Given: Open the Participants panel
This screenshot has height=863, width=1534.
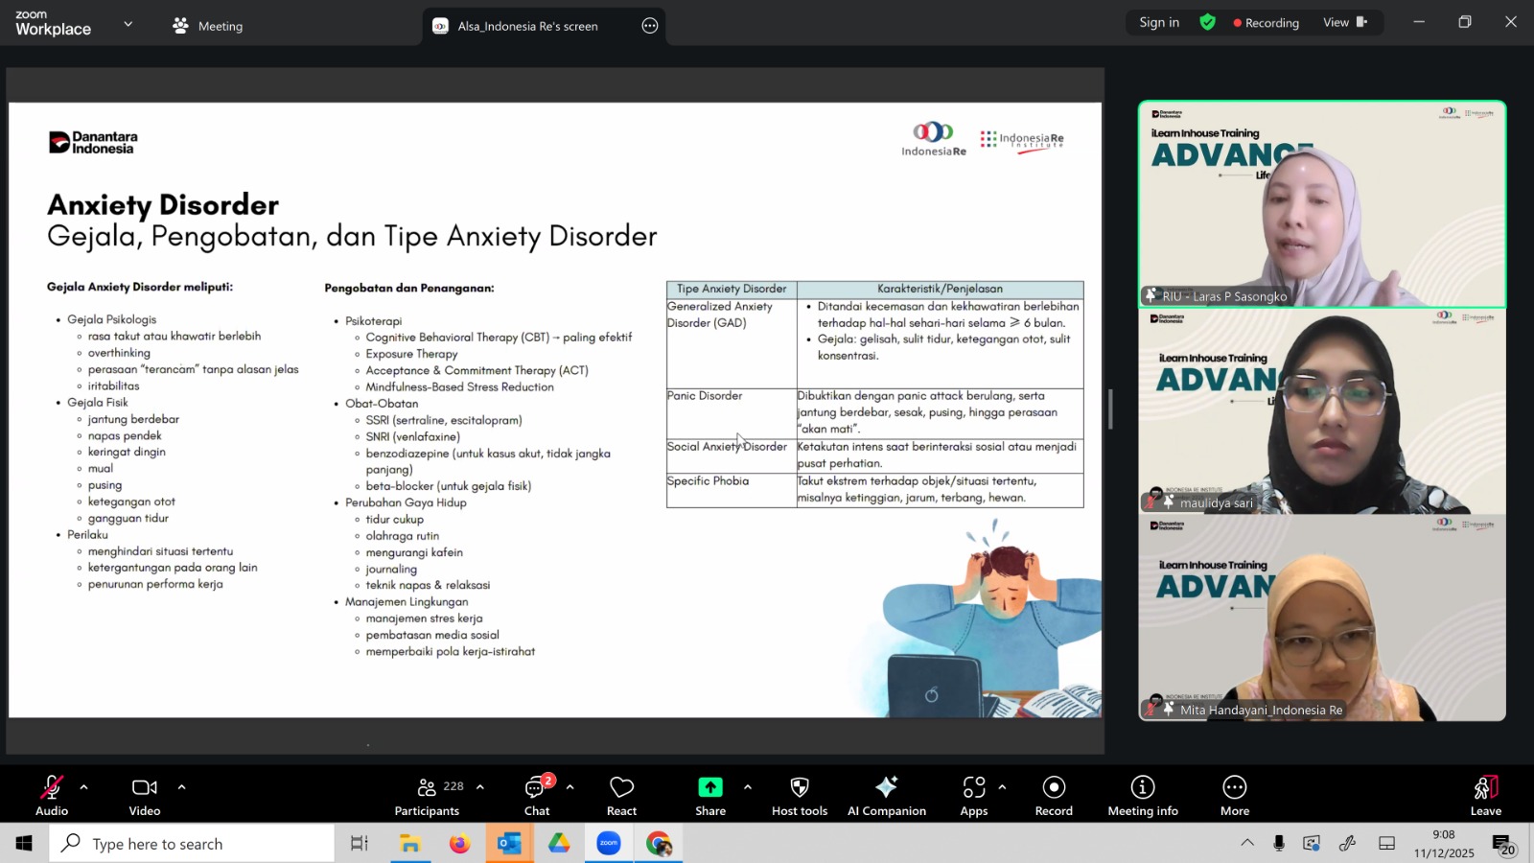Looking at the screenshot, I should [x=428, y=796].
